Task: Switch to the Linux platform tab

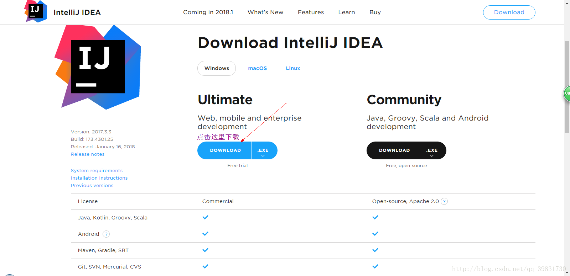Action: pyautogui.click(x=293, y=68)
